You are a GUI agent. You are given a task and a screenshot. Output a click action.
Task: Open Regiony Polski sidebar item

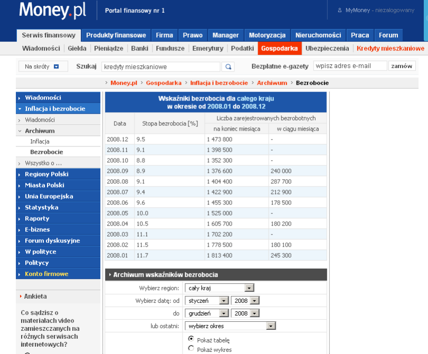coord(58,174)
